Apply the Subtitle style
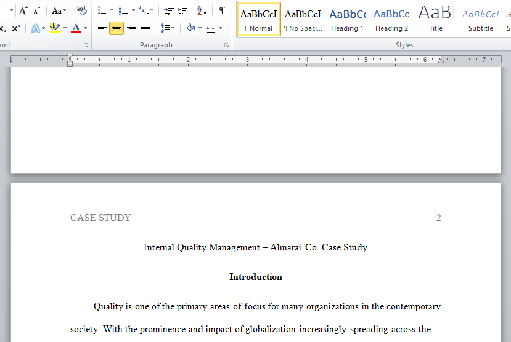511x342 pixels. click(481, 19)
